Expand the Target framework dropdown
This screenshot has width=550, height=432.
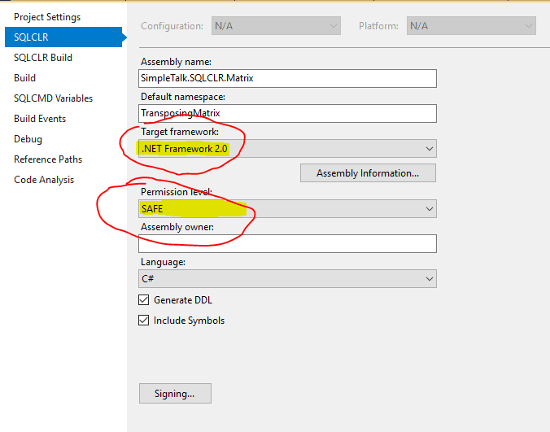287,149
